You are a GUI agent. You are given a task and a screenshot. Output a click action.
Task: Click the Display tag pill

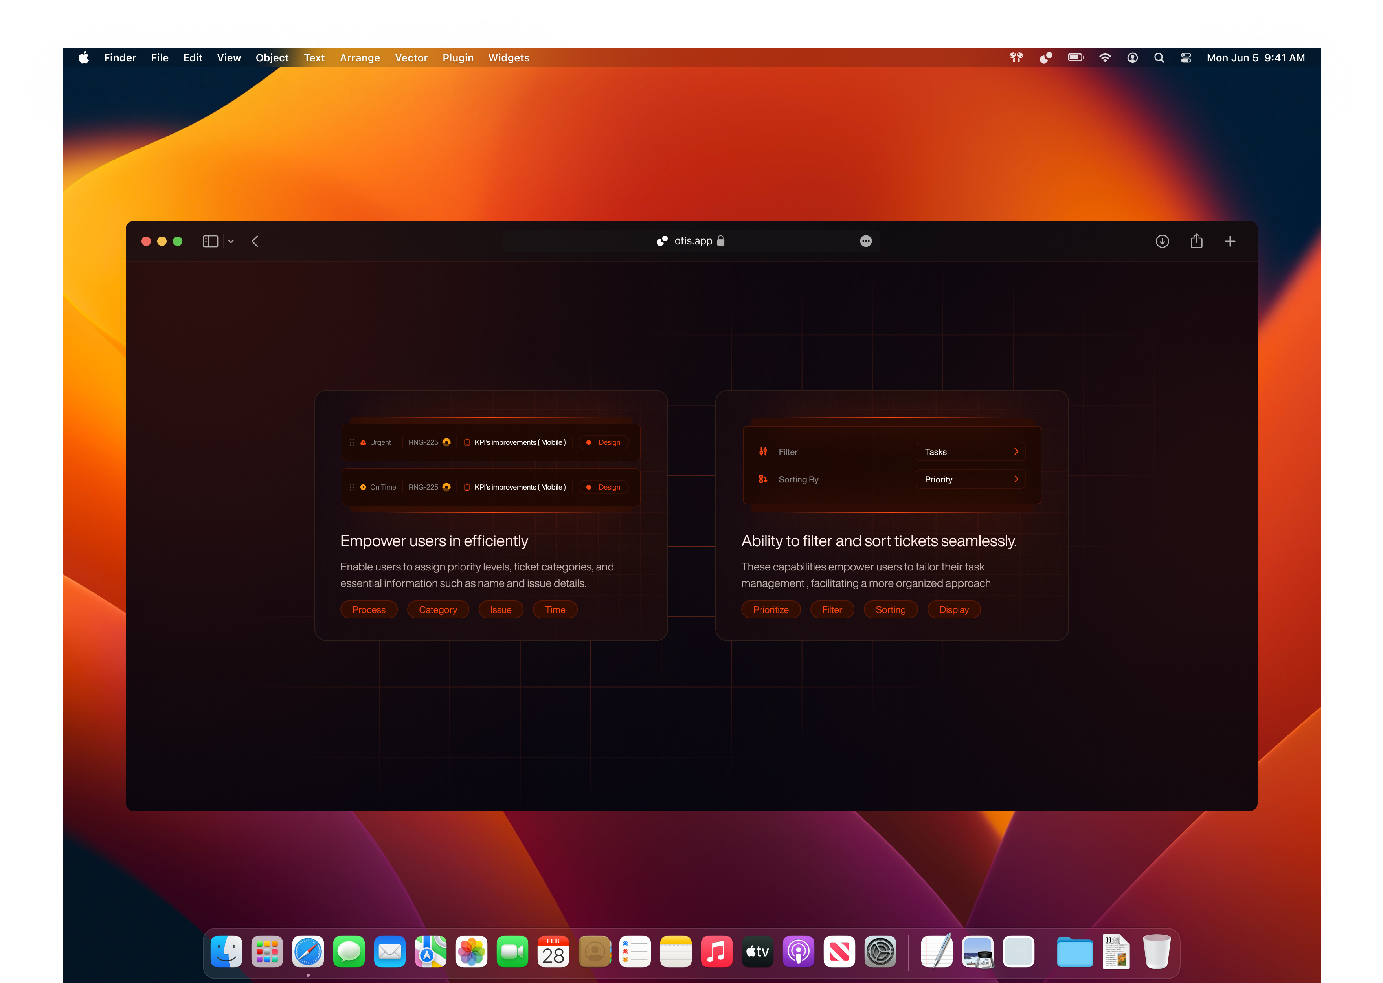pyautogui.click(x=954, y=609)
